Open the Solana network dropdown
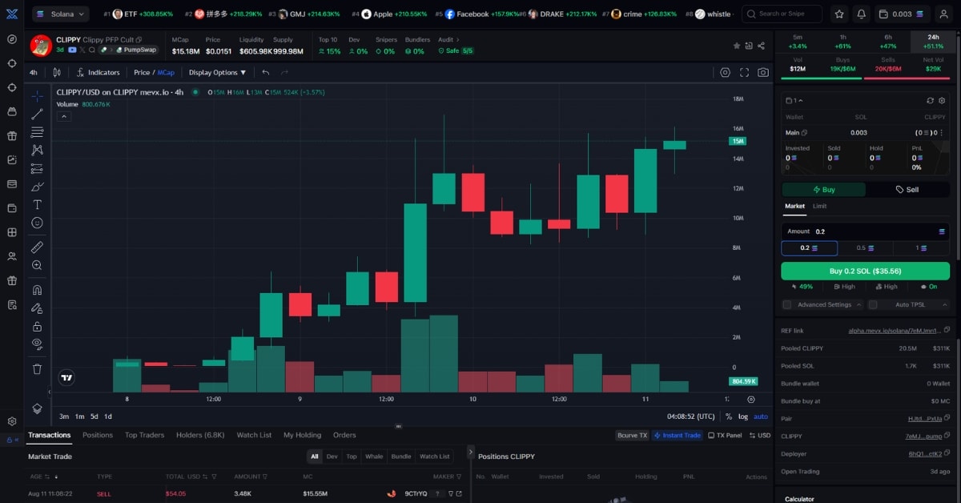The height and width of the screenshot is (503, 961). 60,14
